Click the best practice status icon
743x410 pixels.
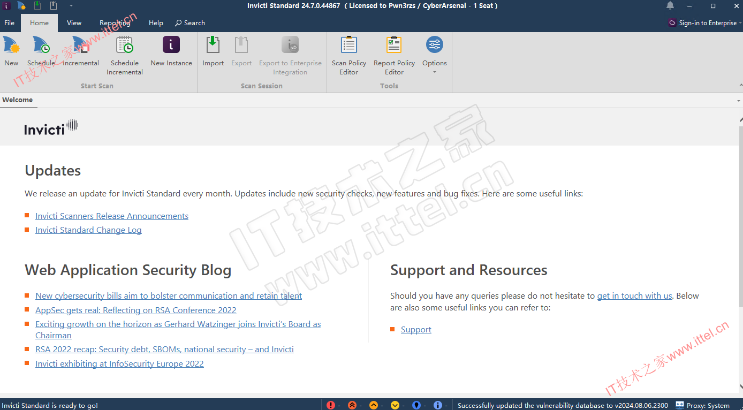(x=416, y=405)
